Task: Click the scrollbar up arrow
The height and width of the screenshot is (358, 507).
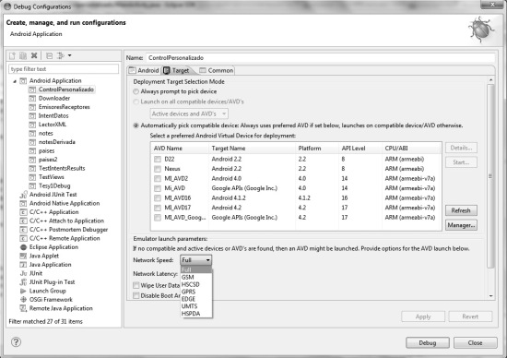Action: 490,80
